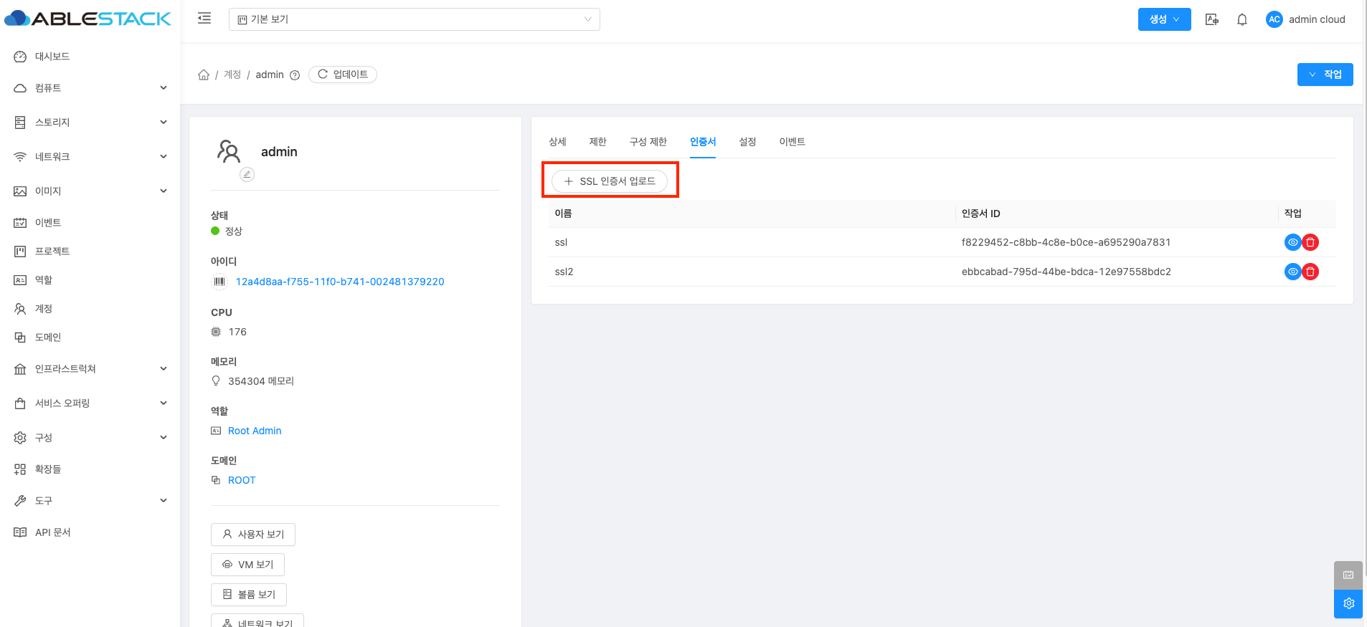Click 계정 breadcrumb link
This screenshot has height=627, width=1367.
(x=232, y=75)
